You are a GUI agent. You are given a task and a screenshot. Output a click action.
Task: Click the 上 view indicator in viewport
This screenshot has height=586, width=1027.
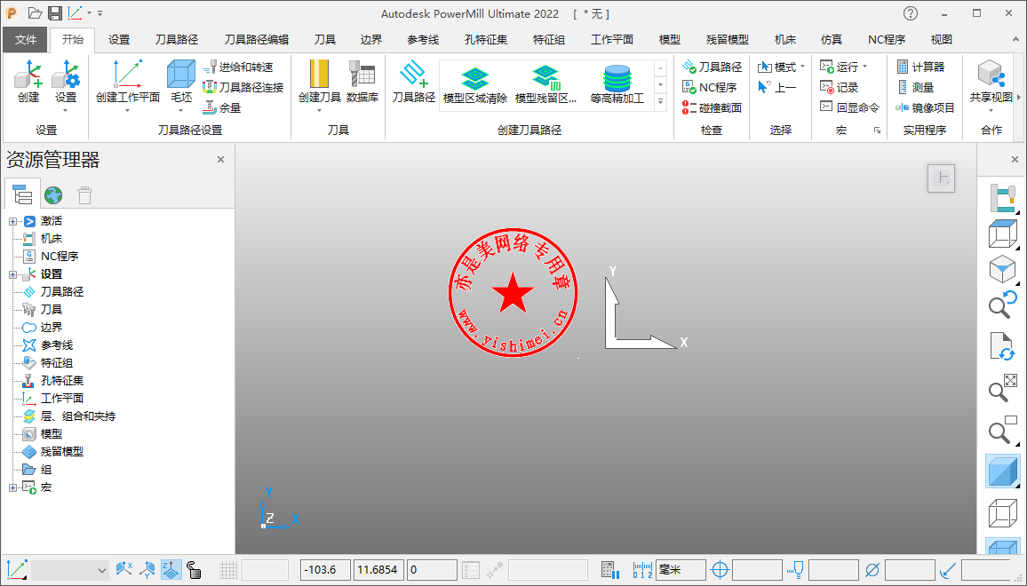click(941, 178)
